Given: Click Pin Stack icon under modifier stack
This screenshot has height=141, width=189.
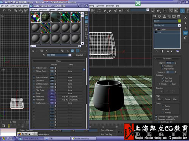Looking at the screenshot, I should coord(156,51).
